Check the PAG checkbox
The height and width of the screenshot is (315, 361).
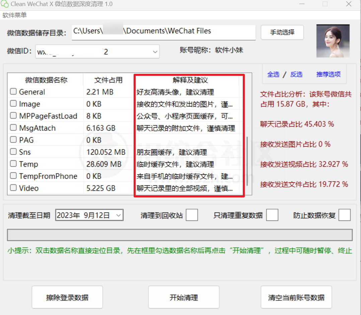[x=13, y=139]
